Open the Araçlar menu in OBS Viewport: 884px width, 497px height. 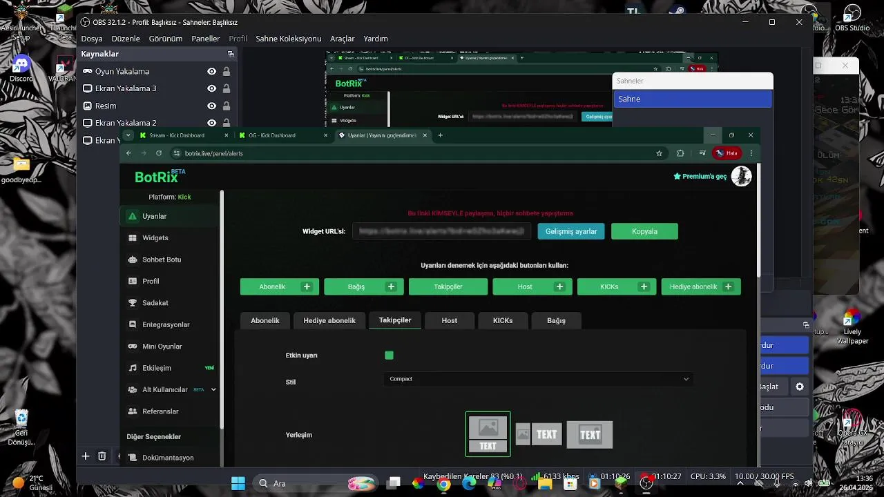pyautogui.click(x=343, y=39)
